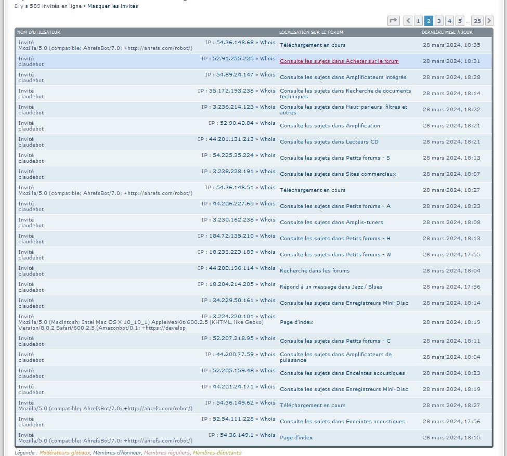The height and width of the screenshot is (456, 507).
Task: Open page 3 of the guest list
Action: point(439,21)
